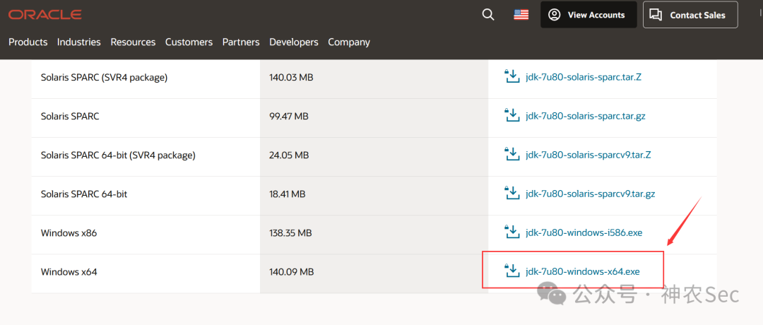The image size is (763, 325).
Task: Open jdk-7u80-windows-x64.exe link
Action: 582,271
